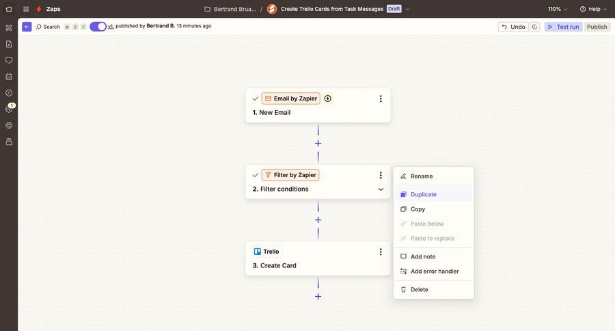Click the Zap's orange logo in title
This screenshot has width=615, height=331.
(x=272, y=9)
